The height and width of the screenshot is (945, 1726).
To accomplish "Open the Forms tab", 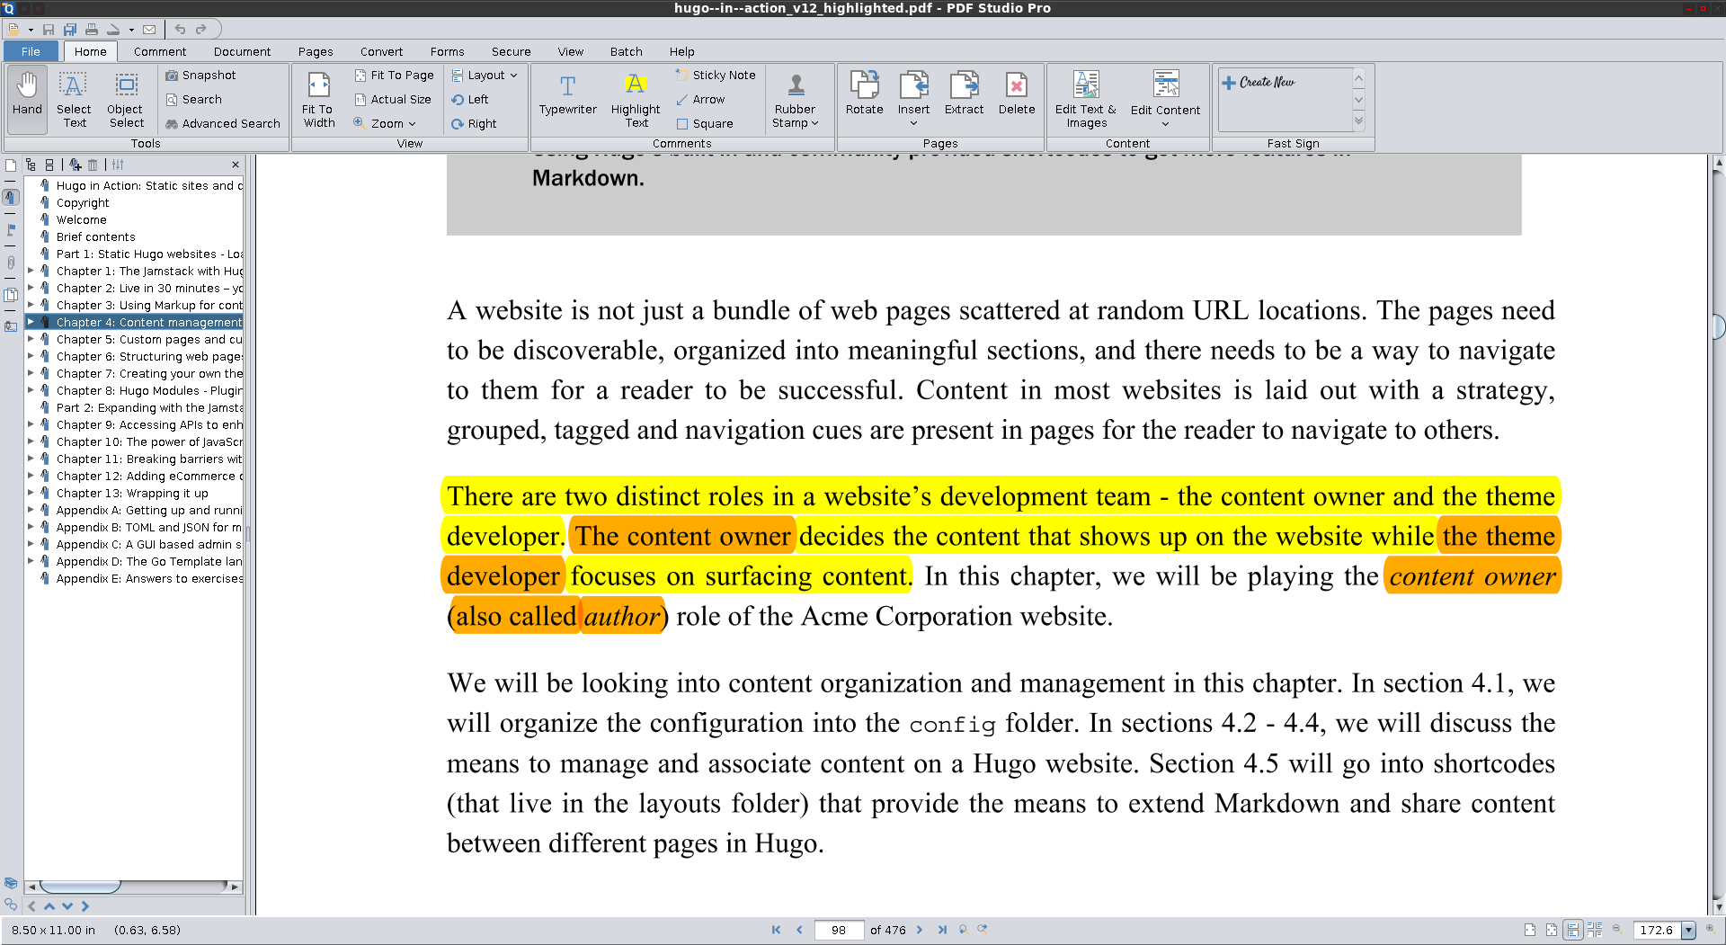I will 447,51.
